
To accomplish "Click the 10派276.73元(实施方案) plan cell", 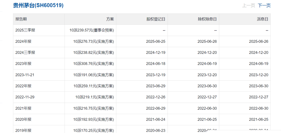I will click(x=94, y=41).
